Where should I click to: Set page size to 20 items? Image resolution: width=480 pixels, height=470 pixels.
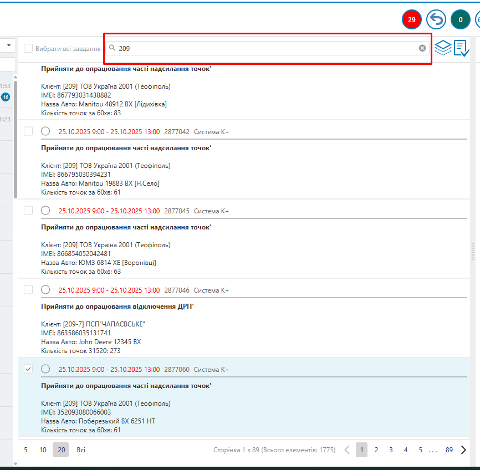tap(61, 450)
